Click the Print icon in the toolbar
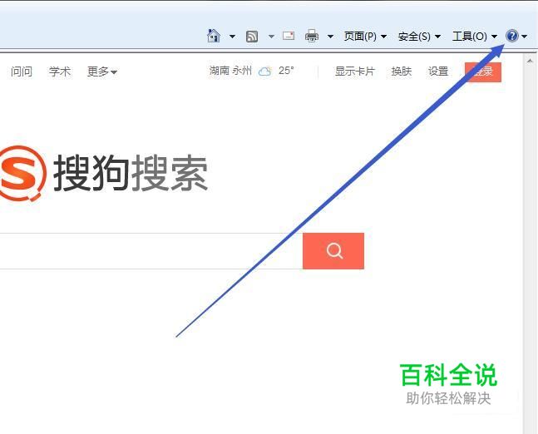Image resolution: width=538 pixels, height=434 pixels. click(312, 36)
